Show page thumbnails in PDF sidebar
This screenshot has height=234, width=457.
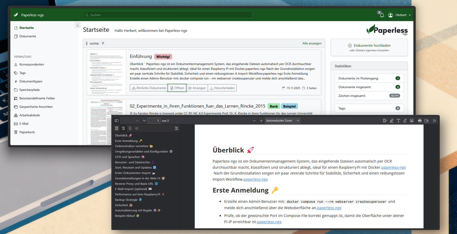pos(117,128)
